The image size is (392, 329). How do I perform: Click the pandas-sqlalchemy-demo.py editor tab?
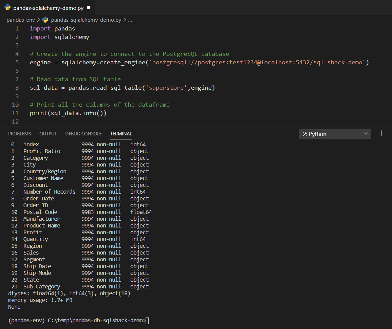[x=47, y=7]
